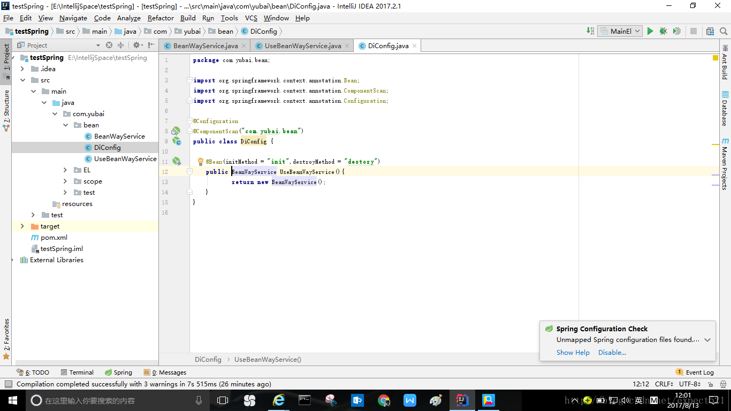The image size is (731, 411).
Task: Open the Refactor menu
Action: [161, 18]
